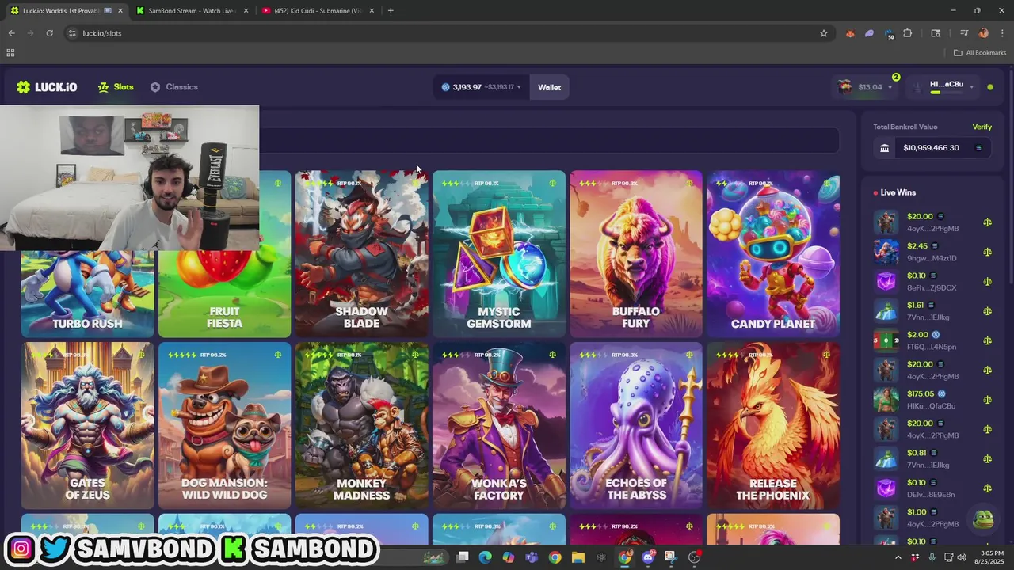Open the $2.45 live win game thumbnail
The image size is (1014, 570).
(x=886, y=252)
